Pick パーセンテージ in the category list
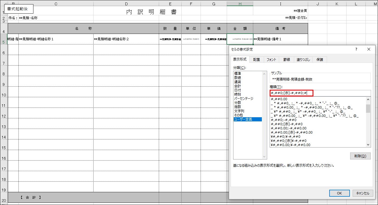Screen dimensions: 378x205 click(x=244, y=99)
